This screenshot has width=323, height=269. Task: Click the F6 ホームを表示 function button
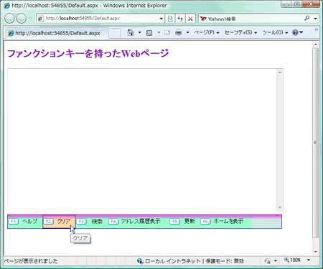(222, 222)
